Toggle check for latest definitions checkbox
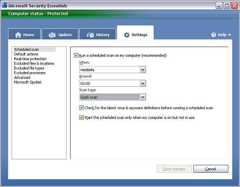This screenshot has height=187, width=240. tap(81, 108)
